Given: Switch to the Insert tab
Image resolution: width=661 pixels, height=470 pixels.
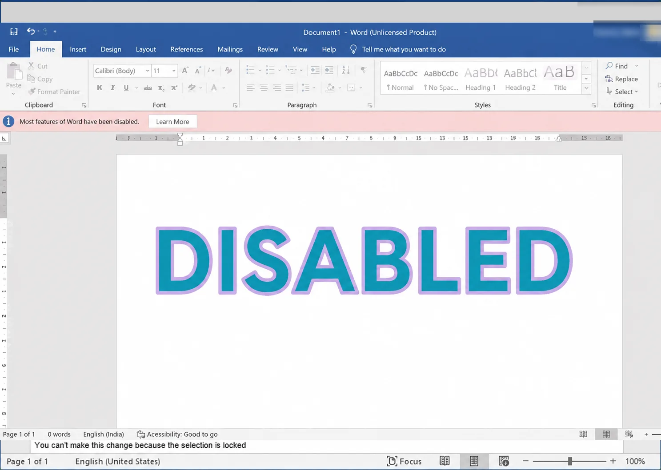Looking at the screenshot, I should point(78,49).
